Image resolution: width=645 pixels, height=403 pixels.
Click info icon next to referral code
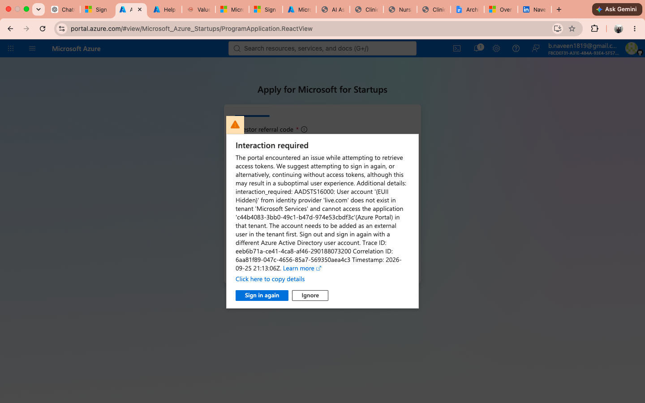point(304,129)
